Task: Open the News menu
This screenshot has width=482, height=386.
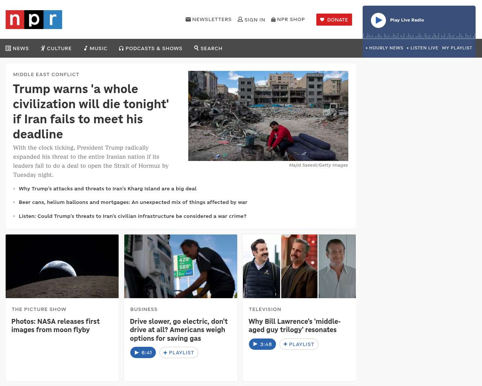Action: (x=17, y=48)
